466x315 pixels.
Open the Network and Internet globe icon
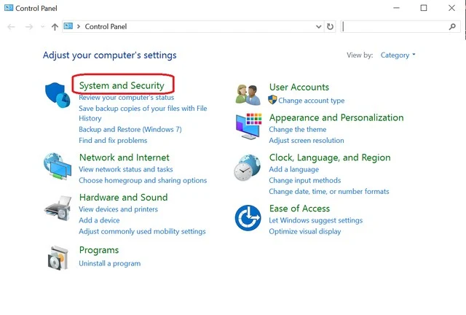coord(58,166)
